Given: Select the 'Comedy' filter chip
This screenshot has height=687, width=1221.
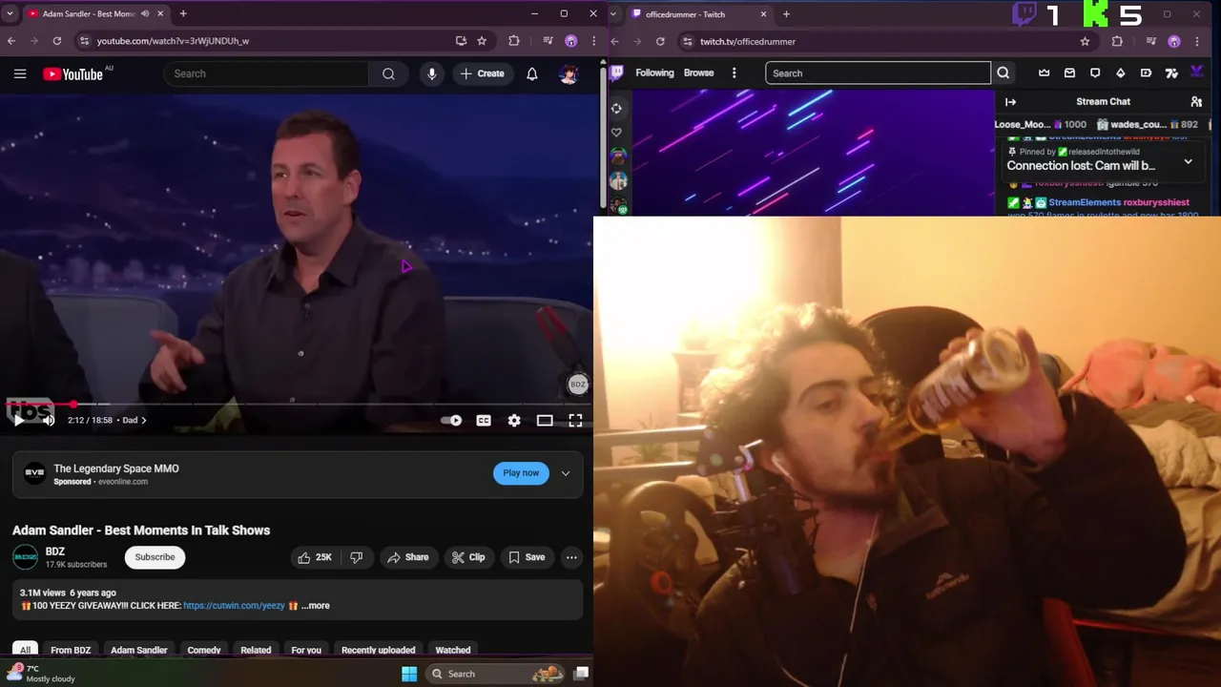Looking at the screenshot, I should click(x=204, y=650).
